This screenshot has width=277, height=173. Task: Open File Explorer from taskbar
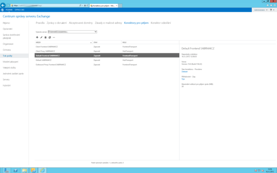point(24,170)
